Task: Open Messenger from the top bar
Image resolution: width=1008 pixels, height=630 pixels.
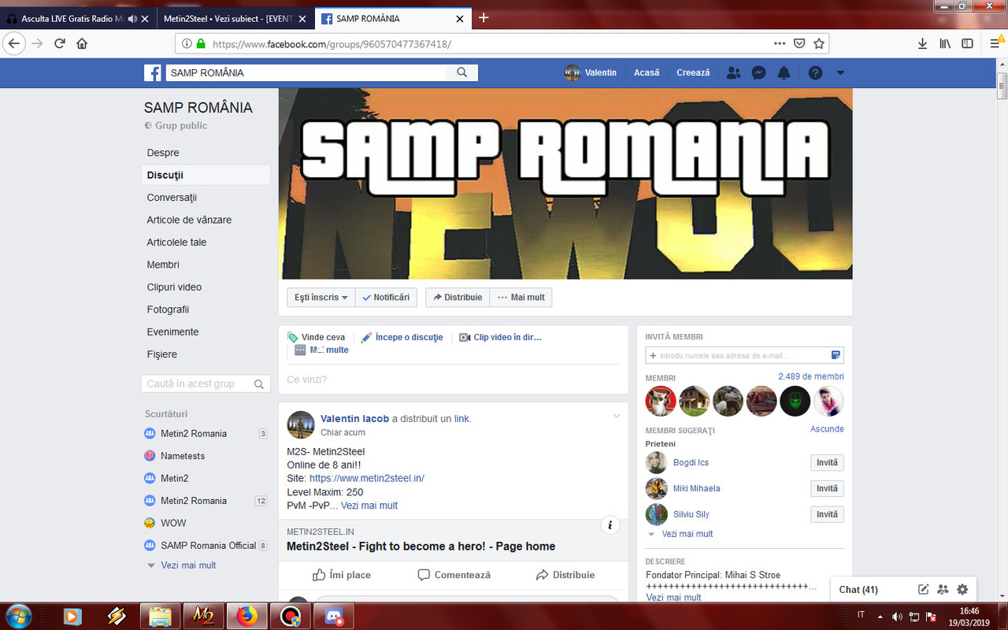Action: click(x=758, y=72)
